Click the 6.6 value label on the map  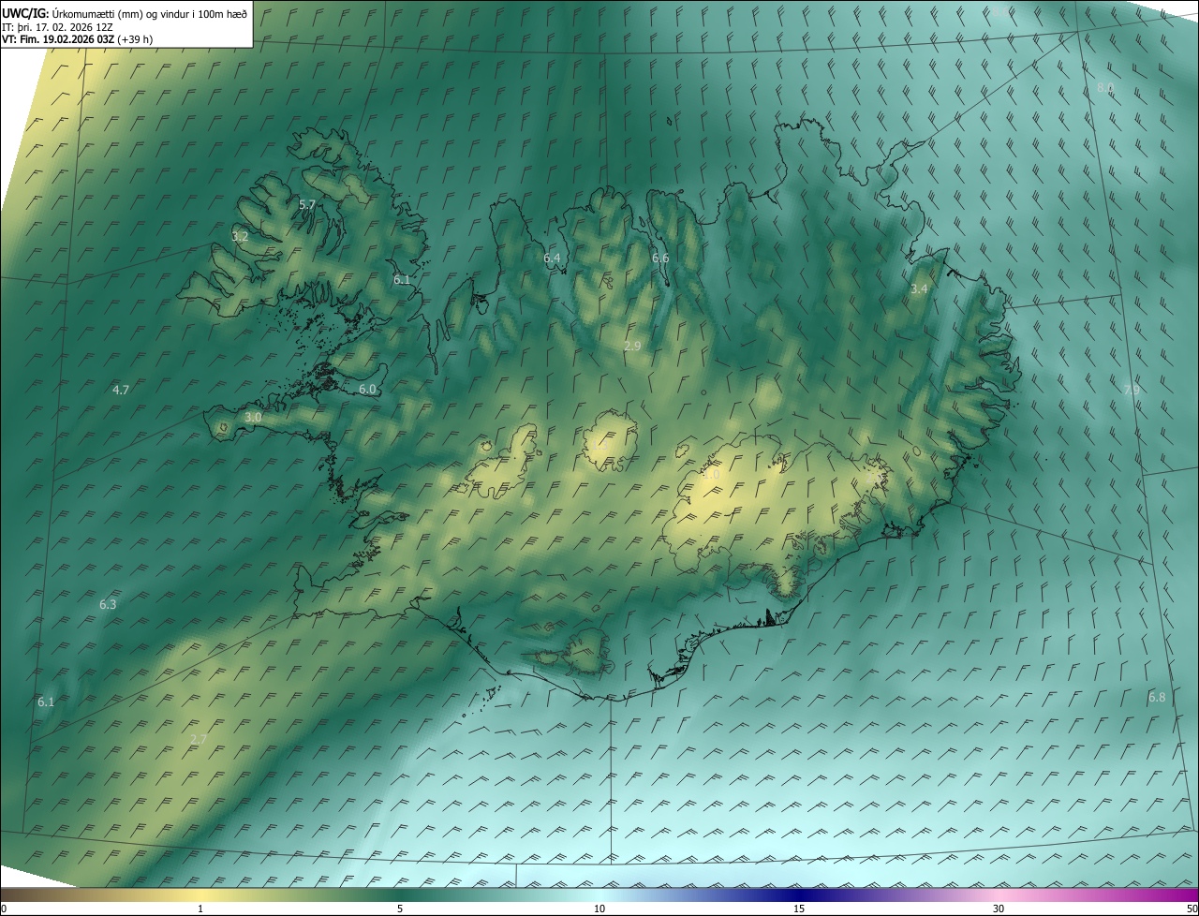pyautogui.click(x=660, y=258)
